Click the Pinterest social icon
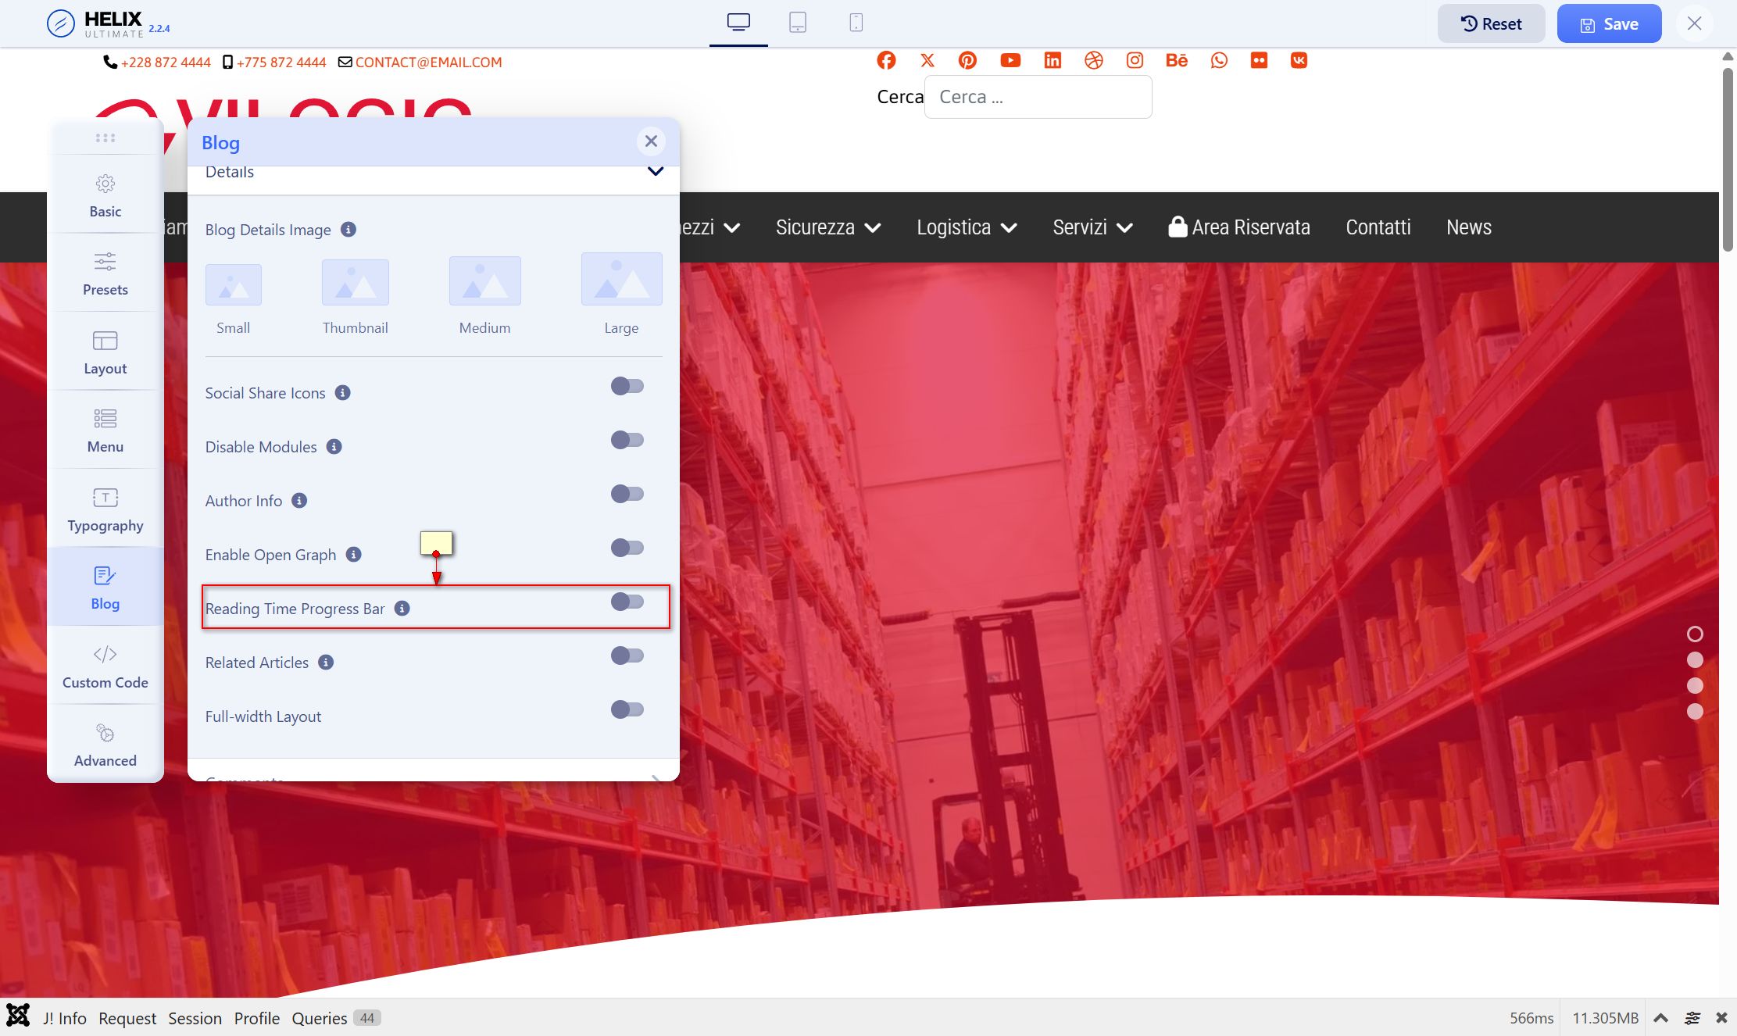Image resolution: width=1737 pixels, height=1036 pixels. [x=967, y=61]
